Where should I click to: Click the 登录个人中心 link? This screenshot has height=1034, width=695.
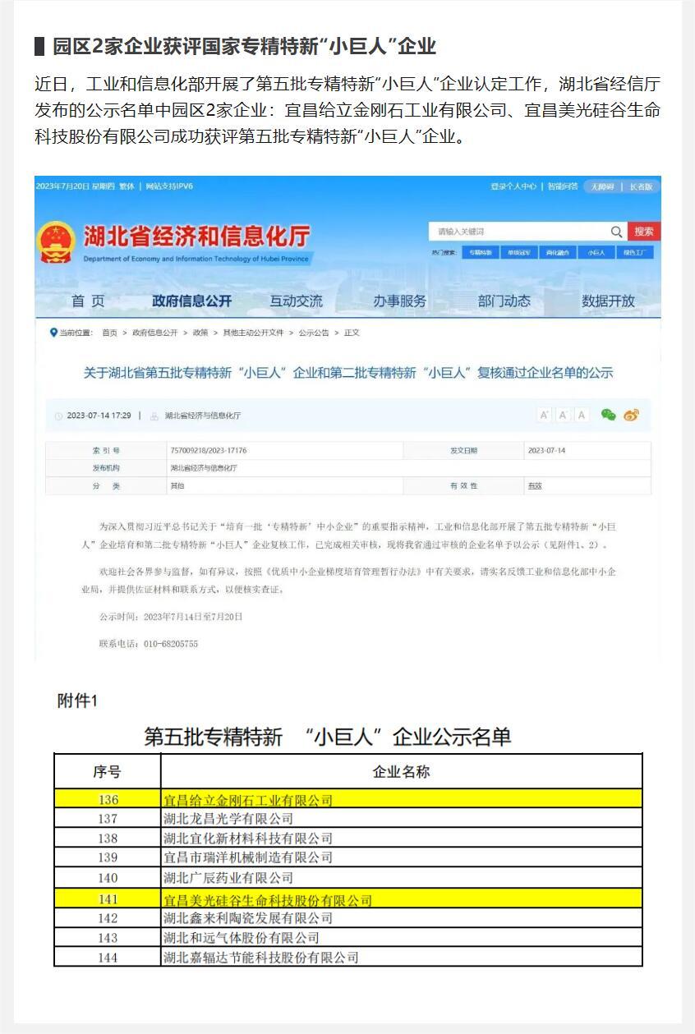[x=513, y=186]
